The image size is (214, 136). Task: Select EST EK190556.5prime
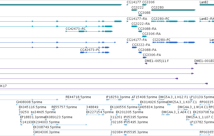click(124, 107)
